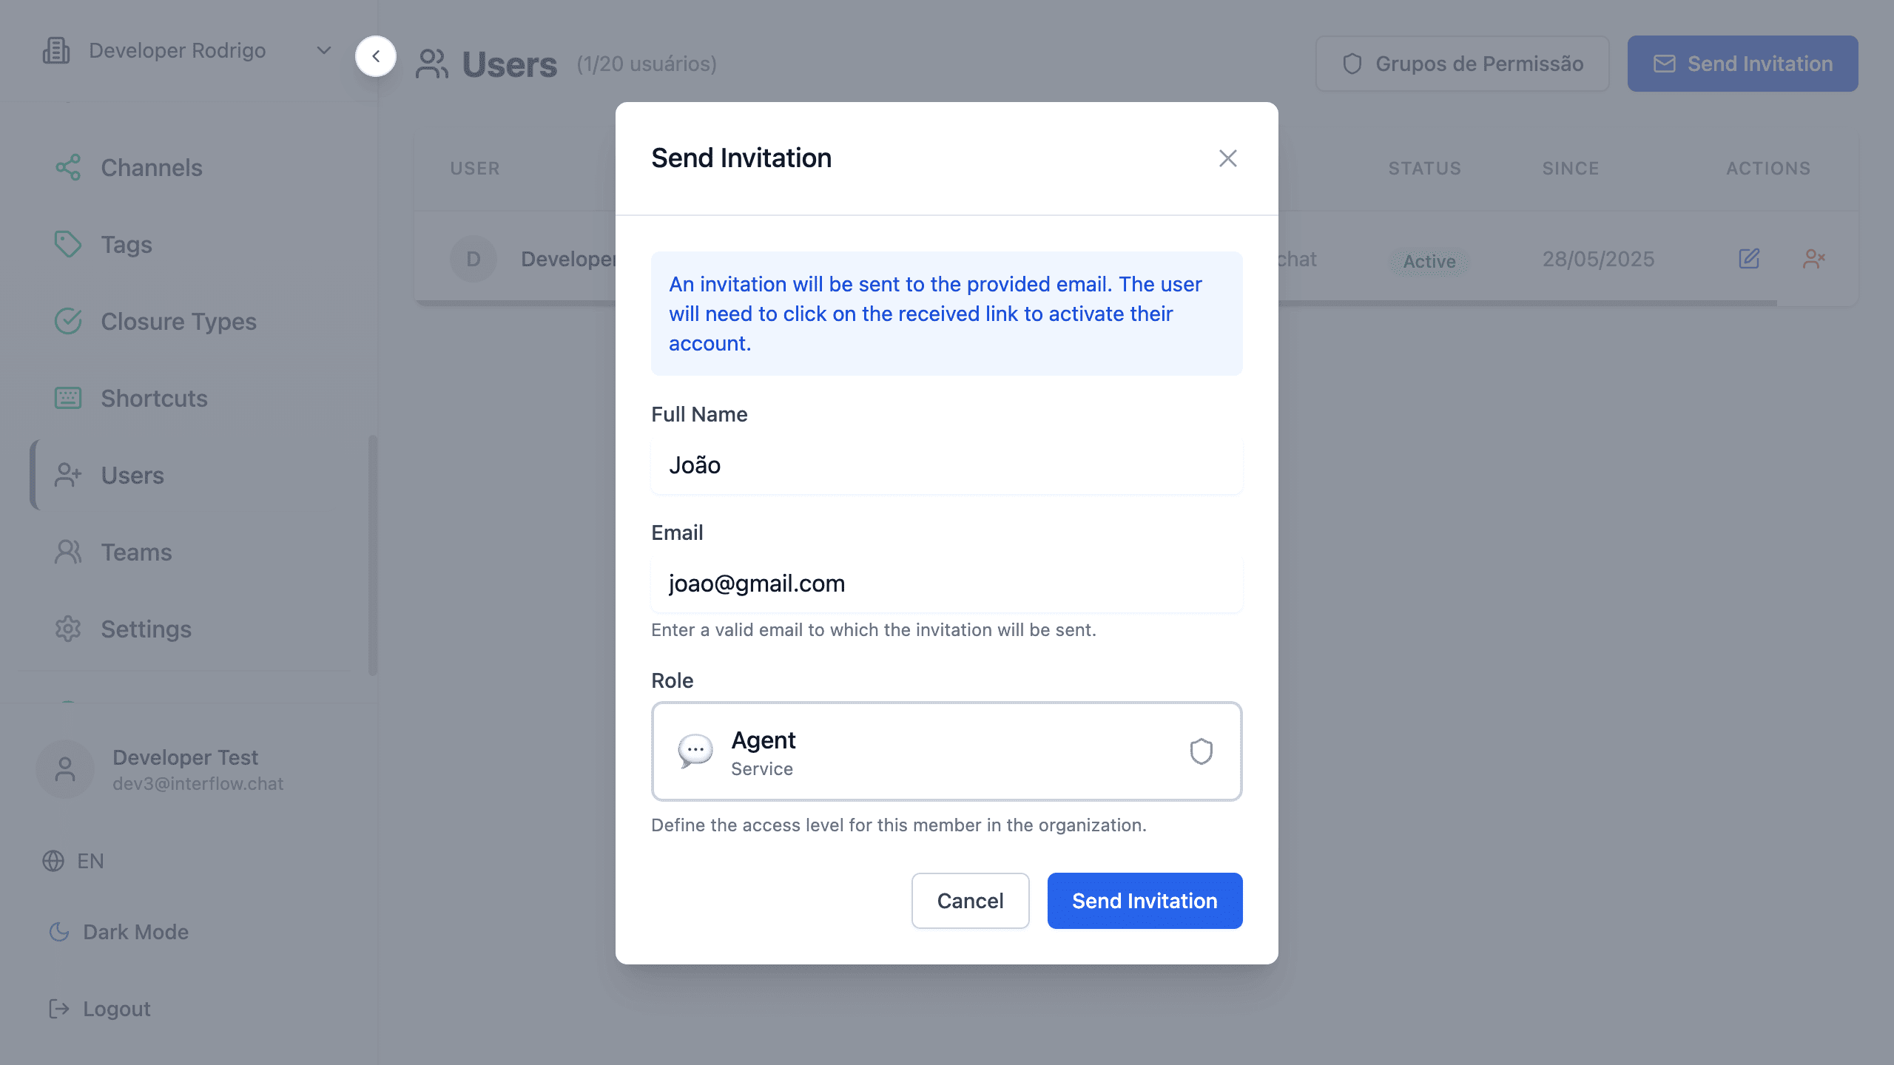Cancel the invitation dialog
This screenshot has height=1065, width=1894.
coord(970,901)
